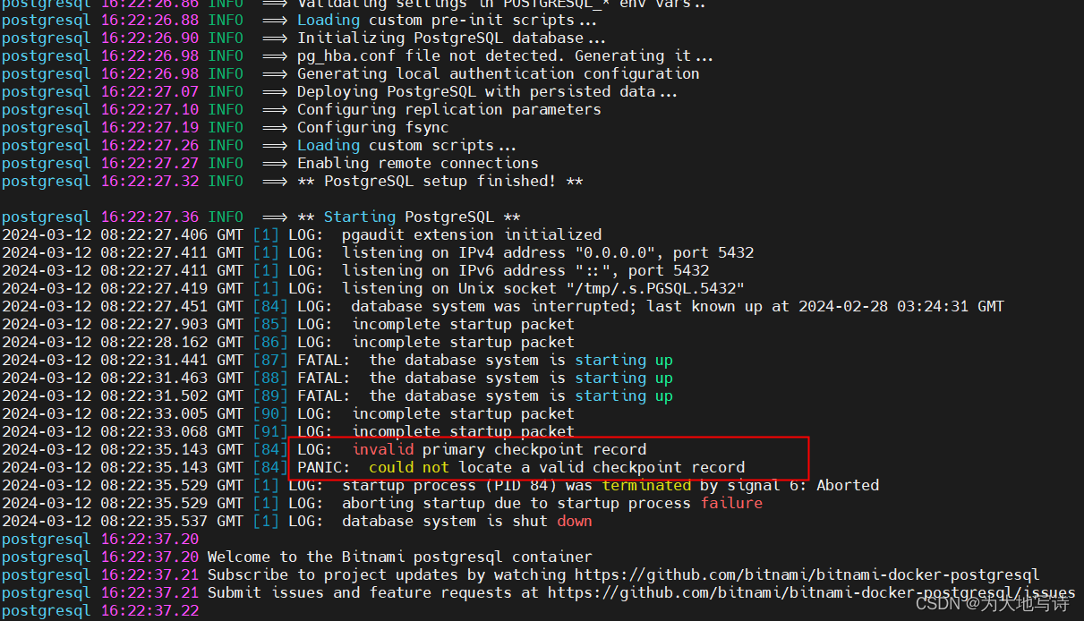Click the GitHub bitnami-docker-postgresql project URL
Viewport: 1084px width, 621px height.
tap(807, 574)
